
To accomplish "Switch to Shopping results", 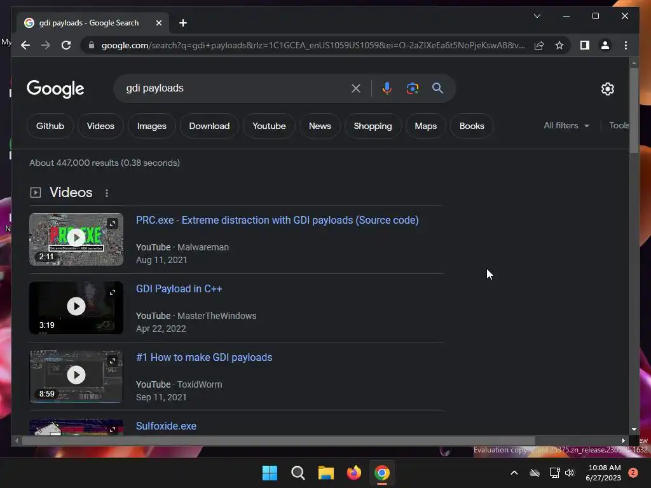I will tap(373, 126).
